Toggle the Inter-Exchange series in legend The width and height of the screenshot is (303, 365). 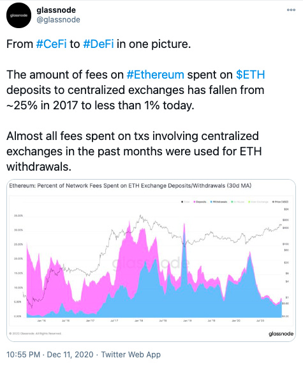point(258,202)
